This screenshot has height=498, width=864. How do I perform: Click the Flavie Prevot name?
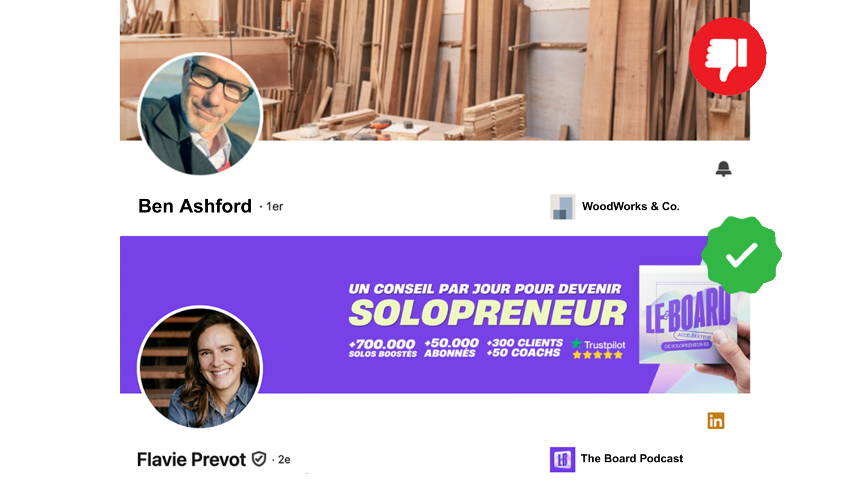pos(191,459)
